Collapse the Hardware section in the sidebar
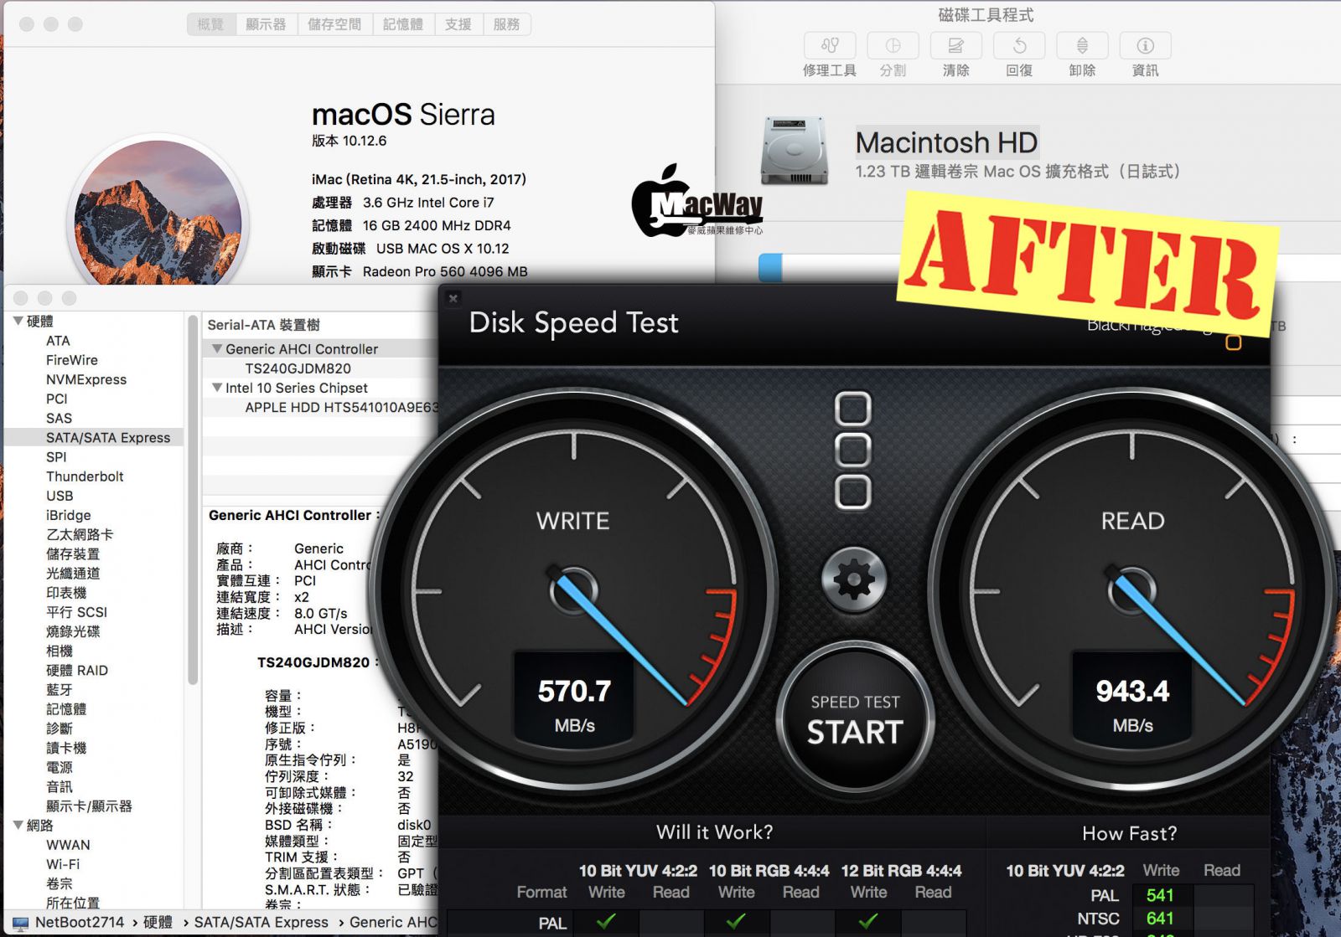Image resolution: width=1341 pixels, height=937 pixels. tap(18, 322)
